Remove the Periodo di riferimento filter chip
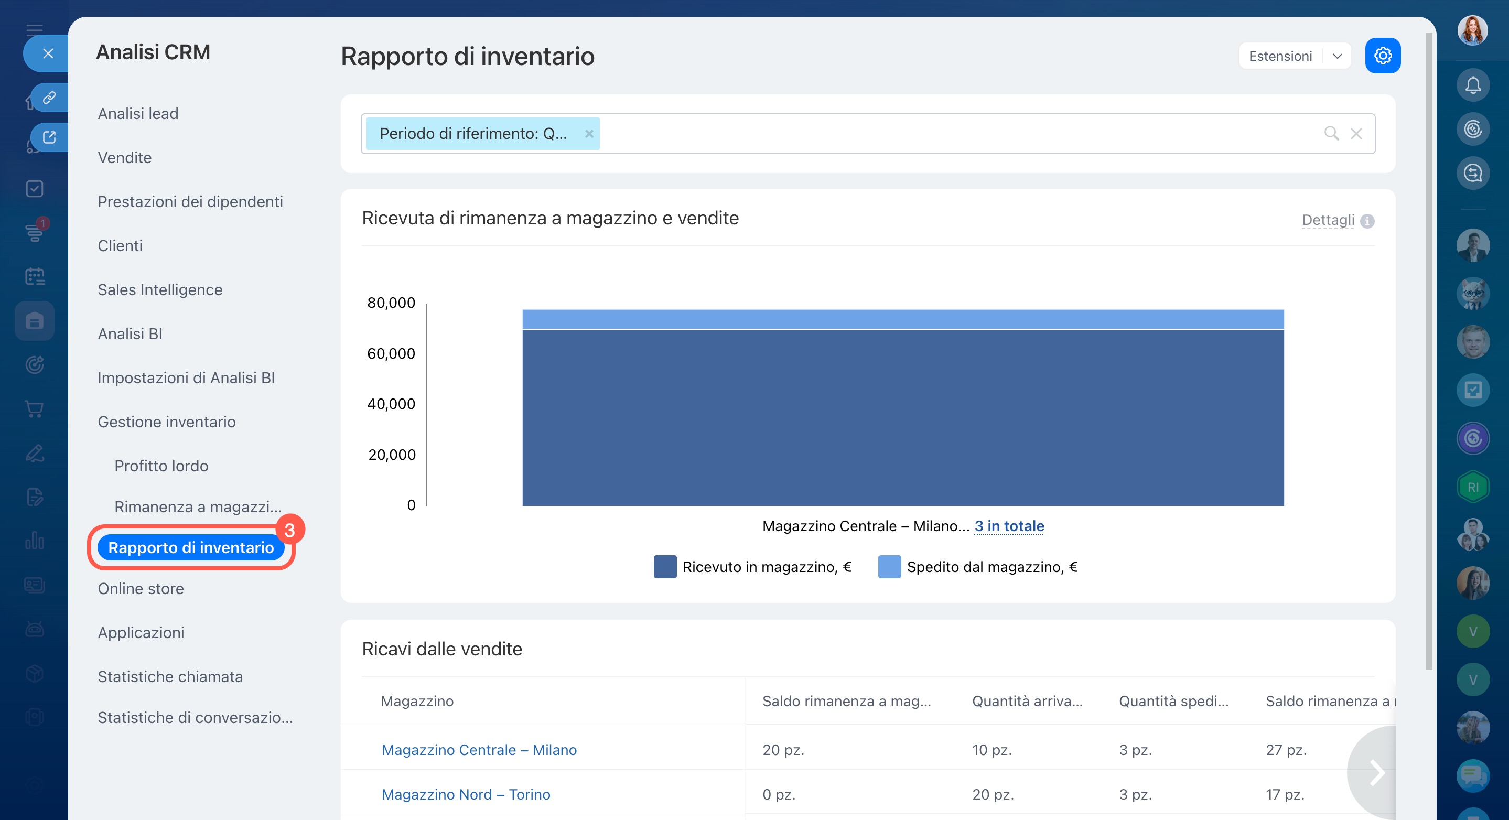This screenshot has width=1509, height=820. click(589, 134)
